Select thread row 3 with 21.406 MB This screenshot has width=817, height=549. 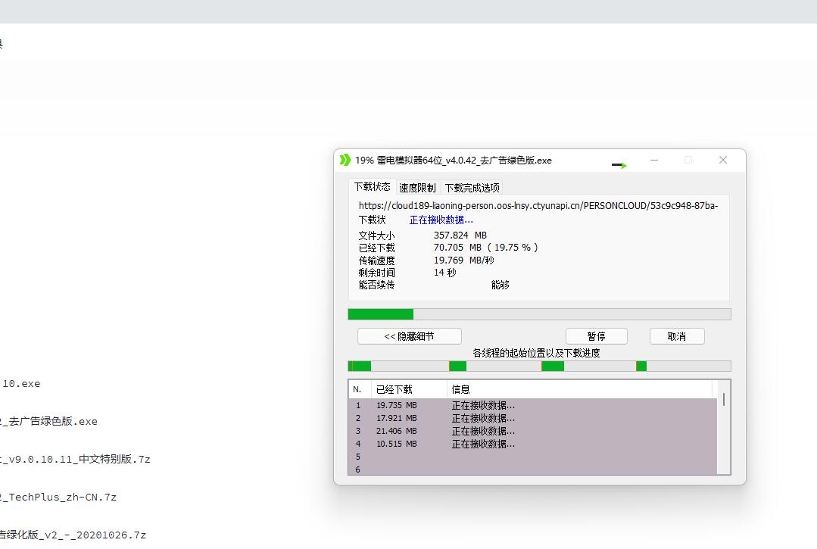532,432
